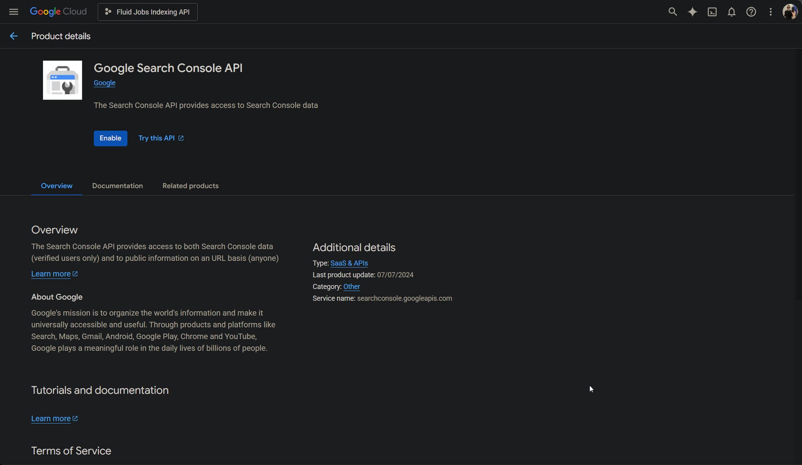Open the notifications bell
This screenshot has height=465, width=802.
pyautogui.click(x=731, y=12)
